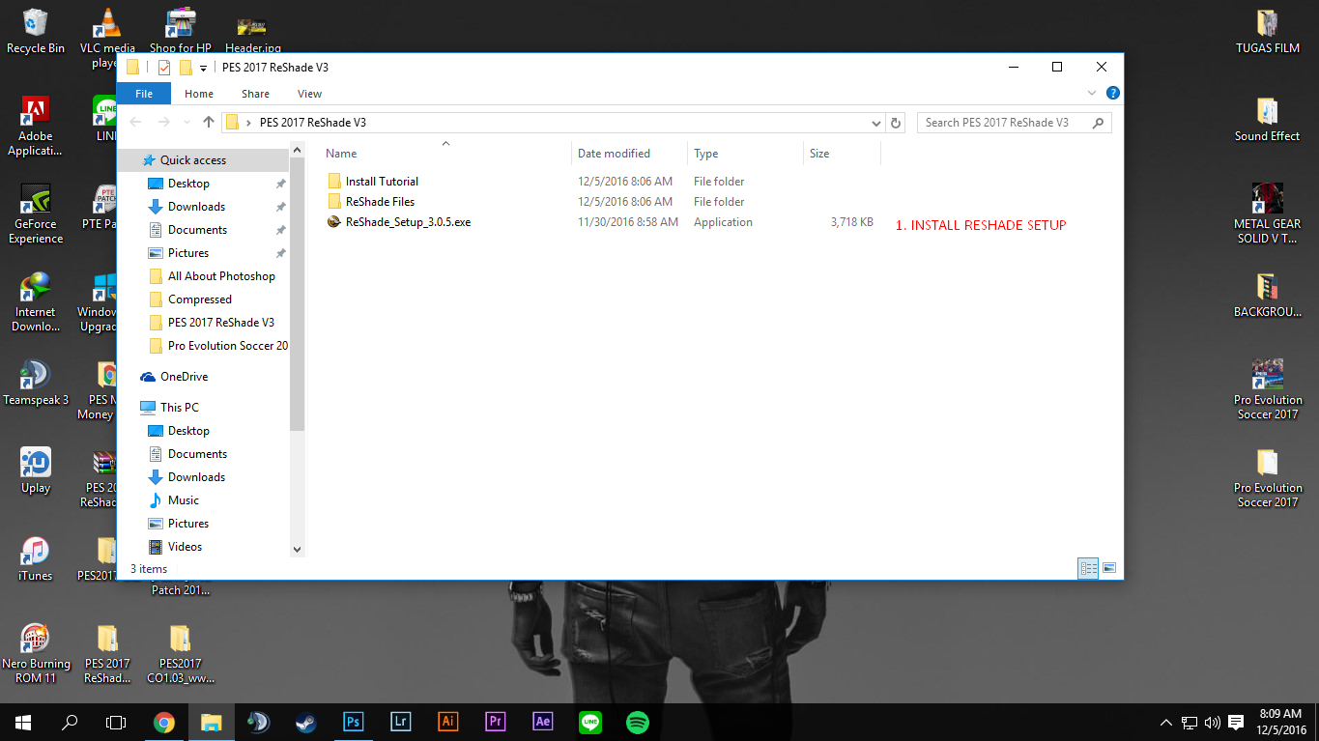Click the address bar path PES 2017 ReShade V3
The height and width of the screenshot is (741, 1319).
click(313, 123)
